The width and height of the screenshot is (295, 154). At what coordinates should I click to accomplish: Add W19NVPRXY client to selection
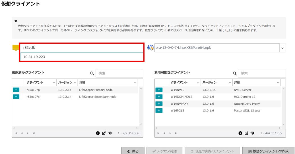coord(159,104)
